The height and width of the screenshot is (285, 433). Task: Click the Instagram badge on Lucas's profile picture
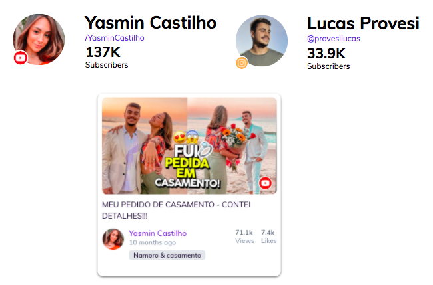pos(242,63)
